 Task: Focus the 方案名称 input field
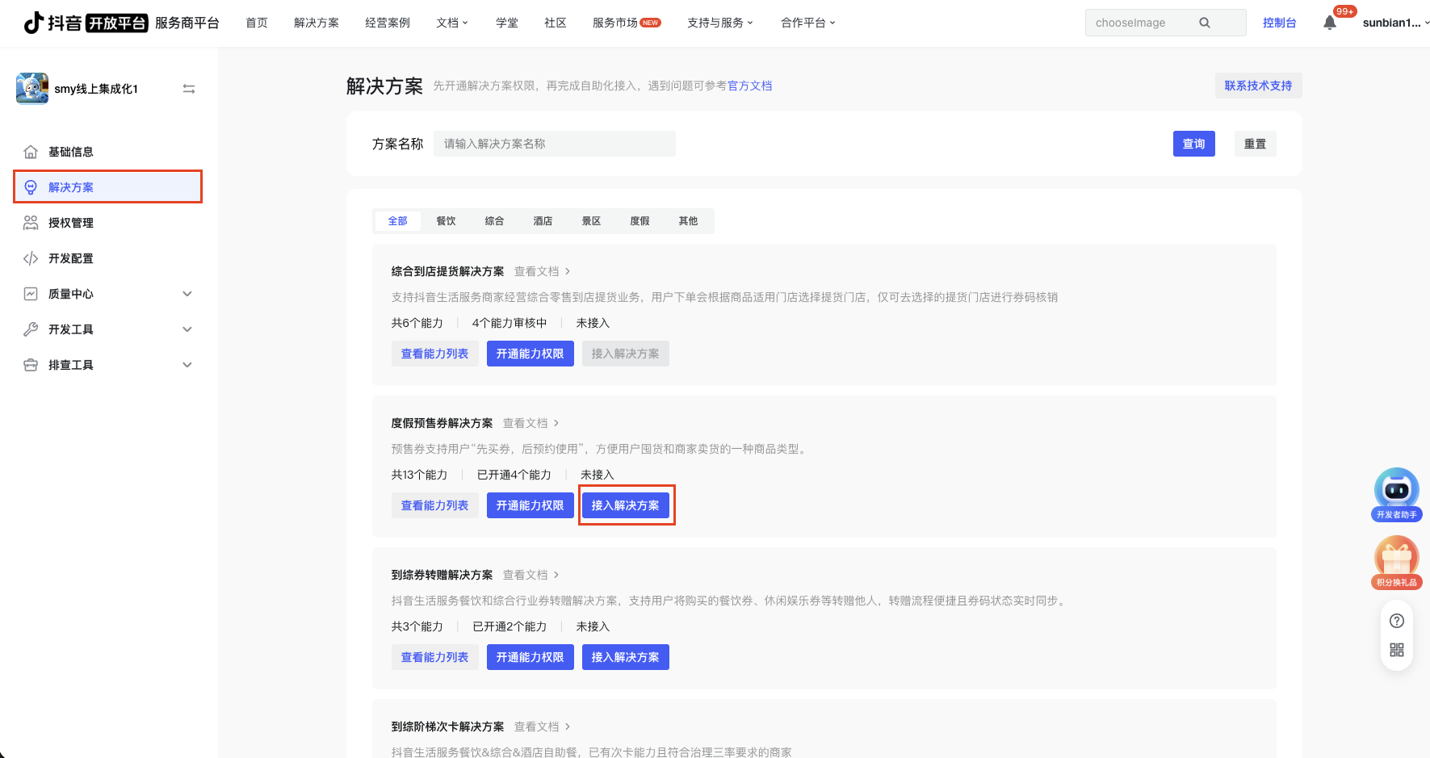[554, 144]
